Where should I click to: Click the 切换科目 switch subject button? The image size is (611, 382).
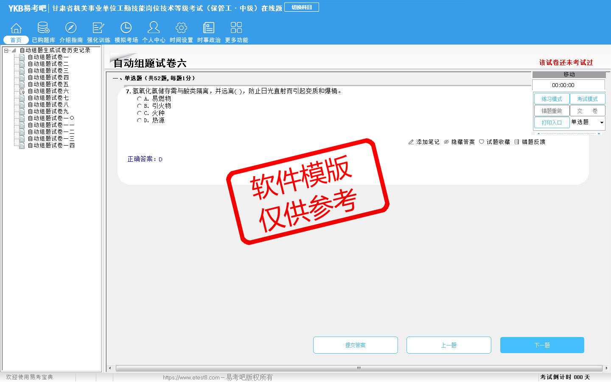pyautogui.click(x=302, y=7)
